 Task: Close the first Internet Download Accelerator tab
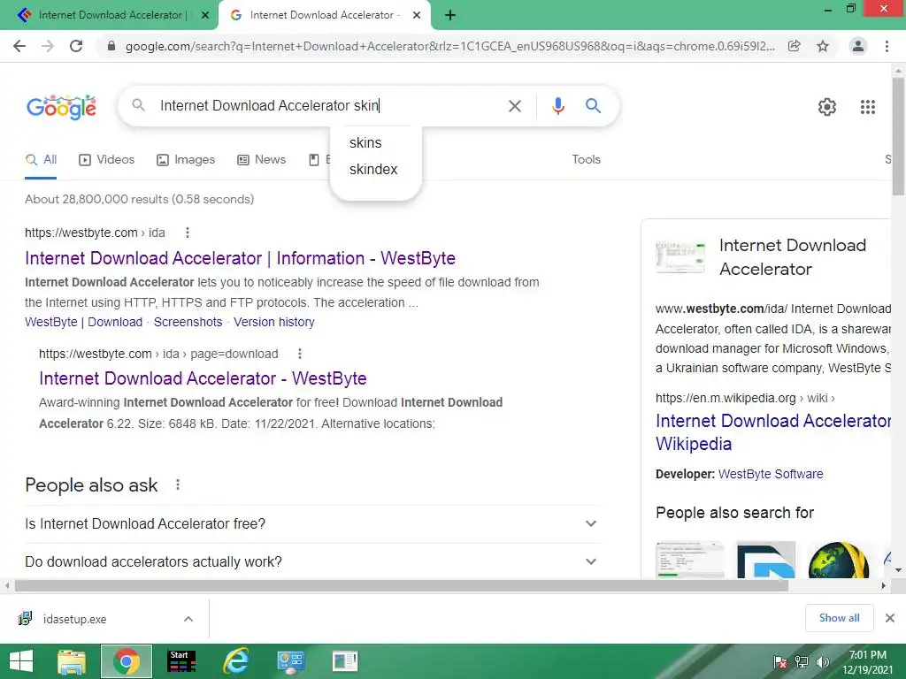(x=204, y=16)
